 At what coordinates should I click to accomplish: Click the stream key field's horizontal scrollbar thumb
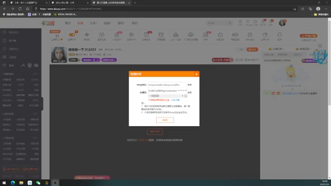155,96
